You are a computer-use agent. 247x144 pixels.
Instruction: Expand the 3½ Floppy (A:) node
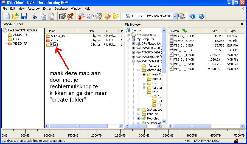tap(133, 44)
